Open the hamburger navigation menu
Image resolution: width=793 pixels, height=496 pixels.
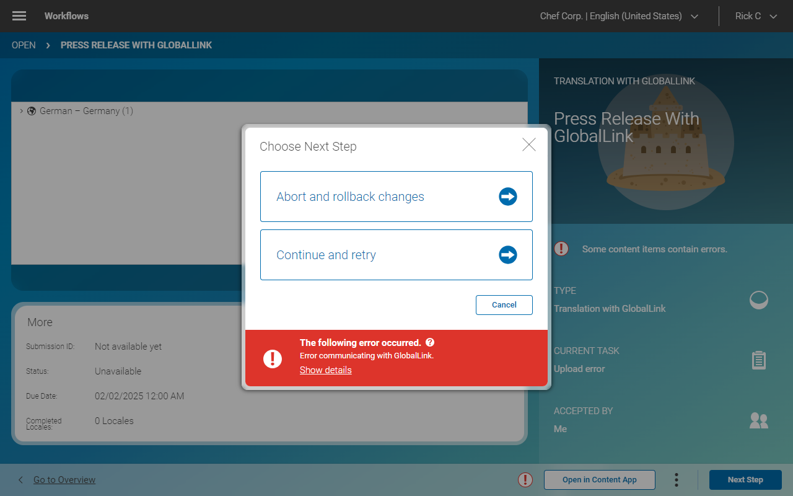(19, 15)
